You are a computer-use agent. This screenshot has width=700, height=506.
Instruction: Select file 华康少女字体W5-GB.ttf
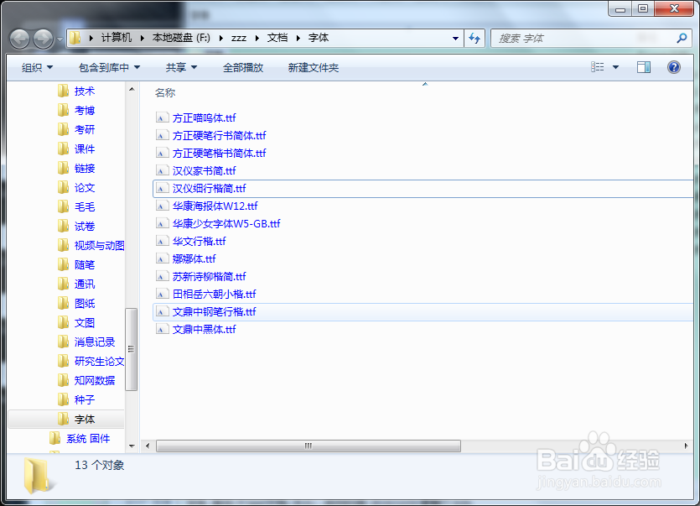pos(226,223)
